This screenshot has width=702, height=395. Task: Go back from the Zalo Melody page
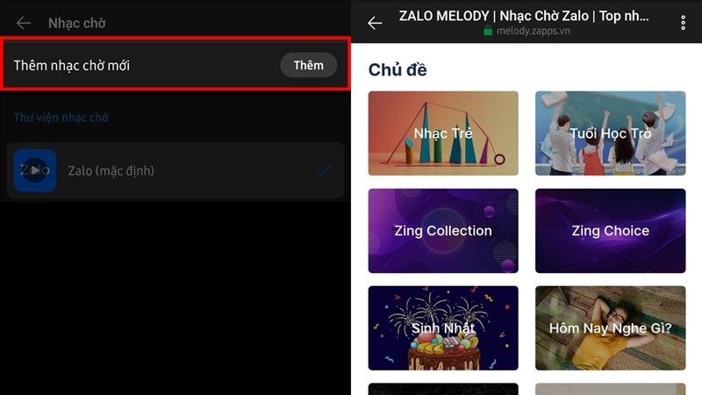click(375, 23)
